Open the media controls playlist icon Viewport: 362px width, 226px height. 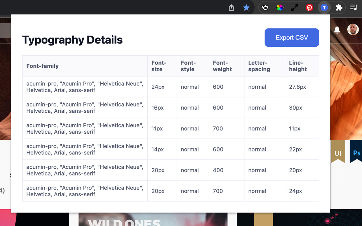(x=354, y=8)
